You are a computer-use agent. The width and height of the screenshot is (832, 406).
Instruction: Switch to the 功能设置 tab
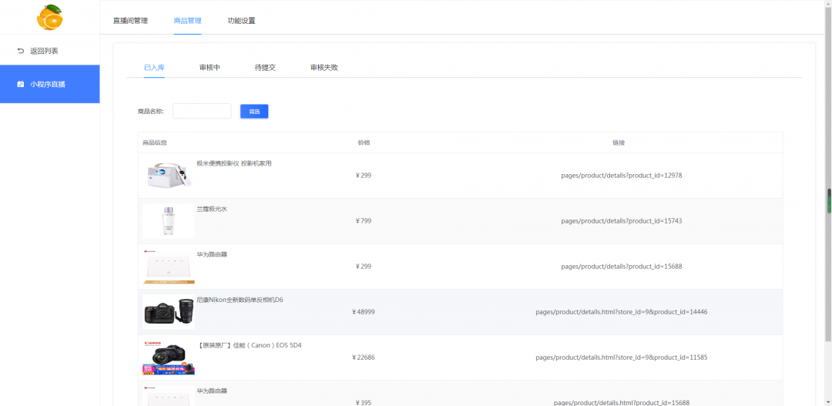coord(241,21)
